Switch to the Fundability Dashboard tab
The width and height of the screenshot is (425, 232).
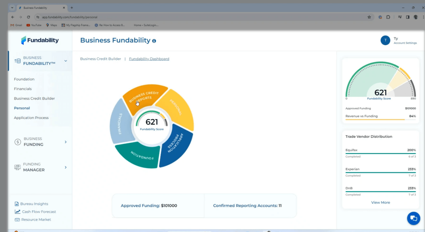coord(149,59)
